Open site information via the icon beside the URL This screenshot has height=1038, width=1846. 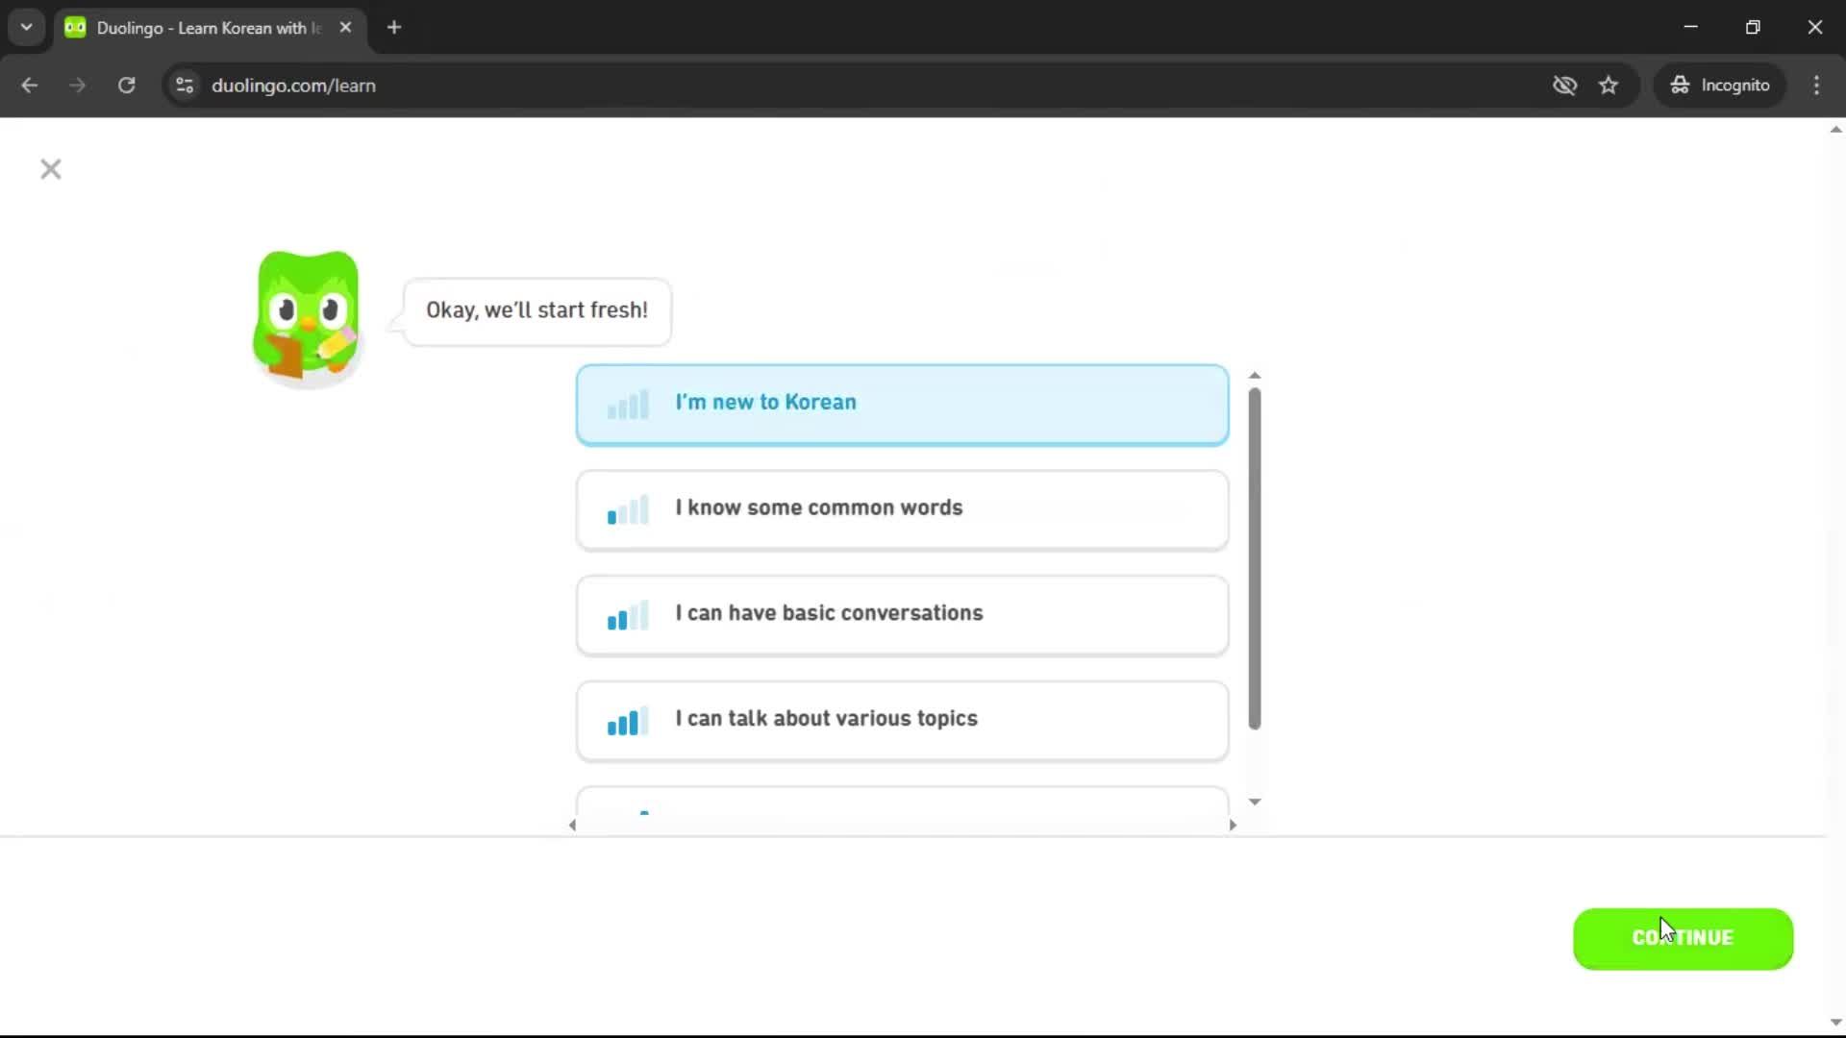click(184, 85)
